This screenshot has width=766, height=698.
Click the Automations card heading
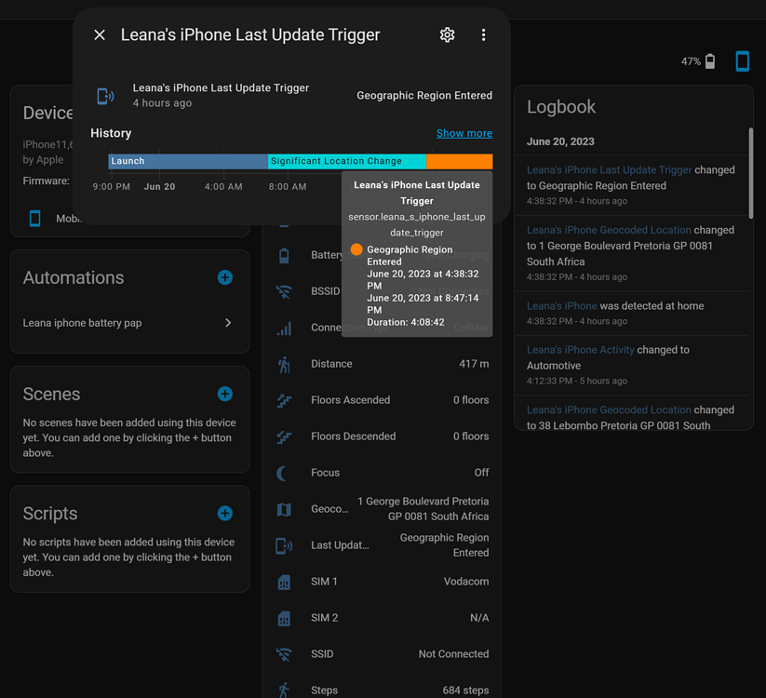click(x=74, y=277)
